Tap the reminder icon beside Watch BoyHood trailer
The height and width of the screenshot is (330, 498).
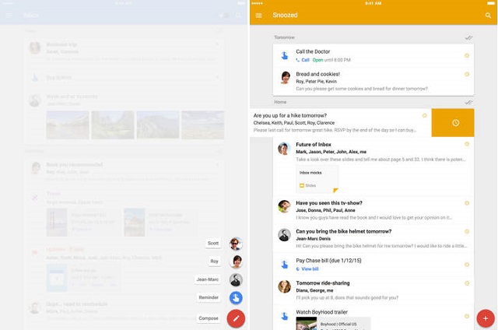pos(285,316)
